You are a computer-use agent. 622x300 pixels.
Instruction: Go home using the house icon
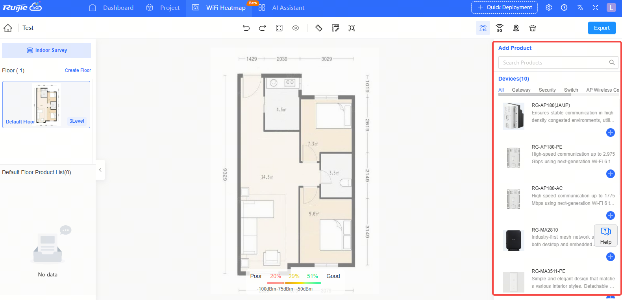(8, 28)
